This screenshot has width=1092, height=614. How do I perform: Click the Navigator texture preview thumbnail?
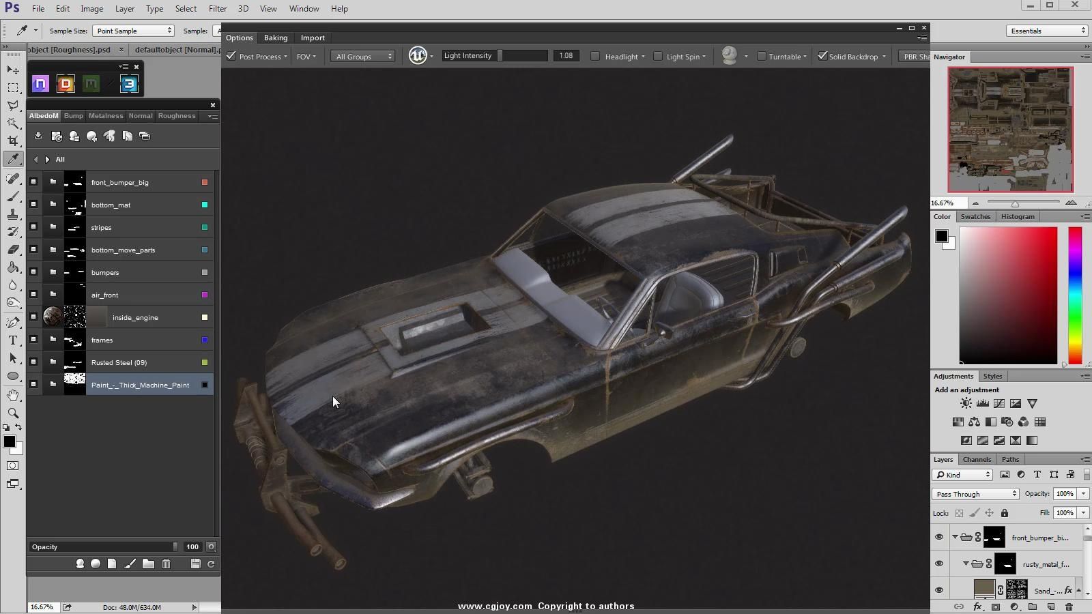(1010, 130)
